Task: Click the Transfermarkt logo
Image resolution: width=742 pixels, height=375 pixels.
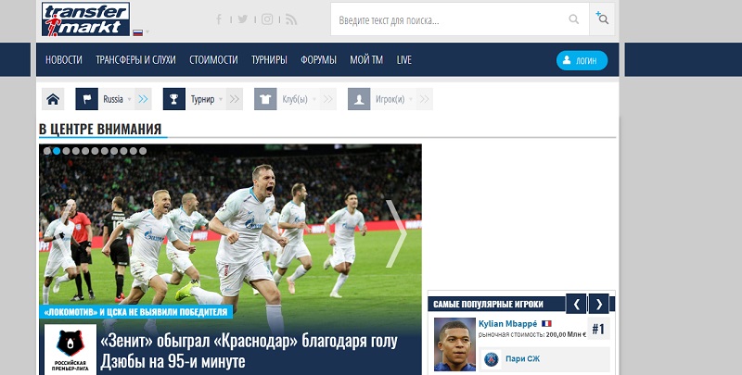Action: click(83, 19)
